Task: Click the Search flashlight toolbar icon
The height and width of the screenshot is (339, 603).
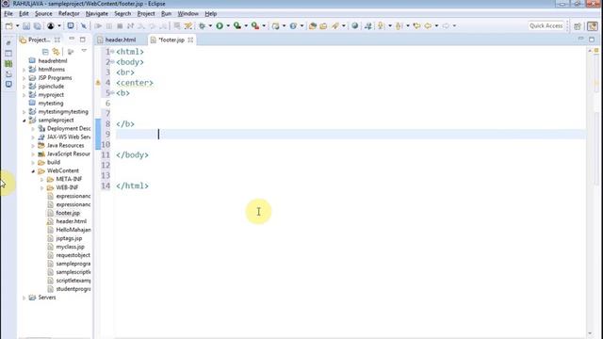Action: click(x=335, y=25)
